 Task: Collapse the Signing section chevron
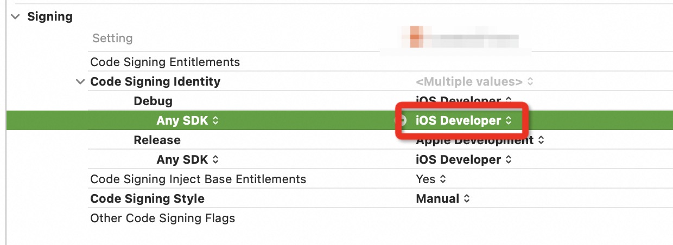[x=14, y=17]
